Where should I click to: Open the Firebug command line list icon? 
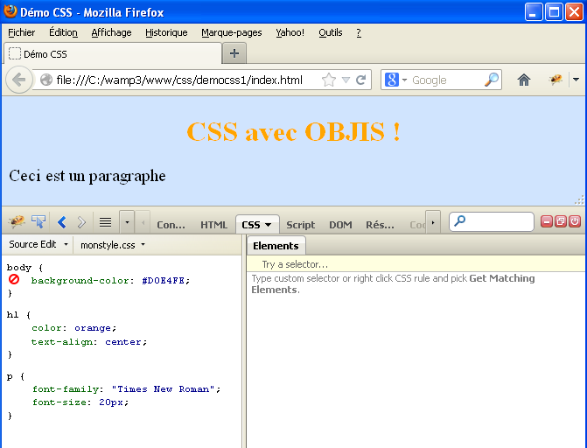(105, 222)
